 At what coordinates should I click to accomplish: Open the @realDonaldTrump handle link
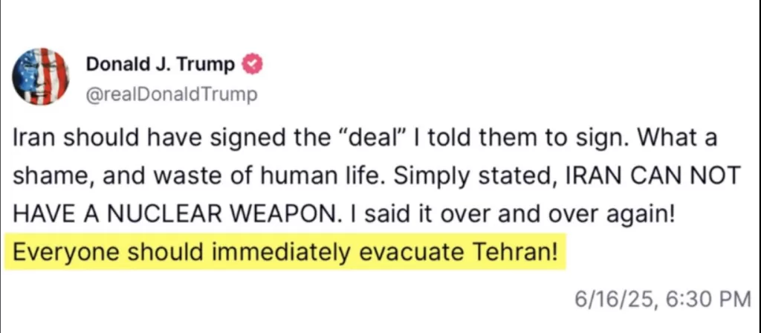tap(172, 94)
